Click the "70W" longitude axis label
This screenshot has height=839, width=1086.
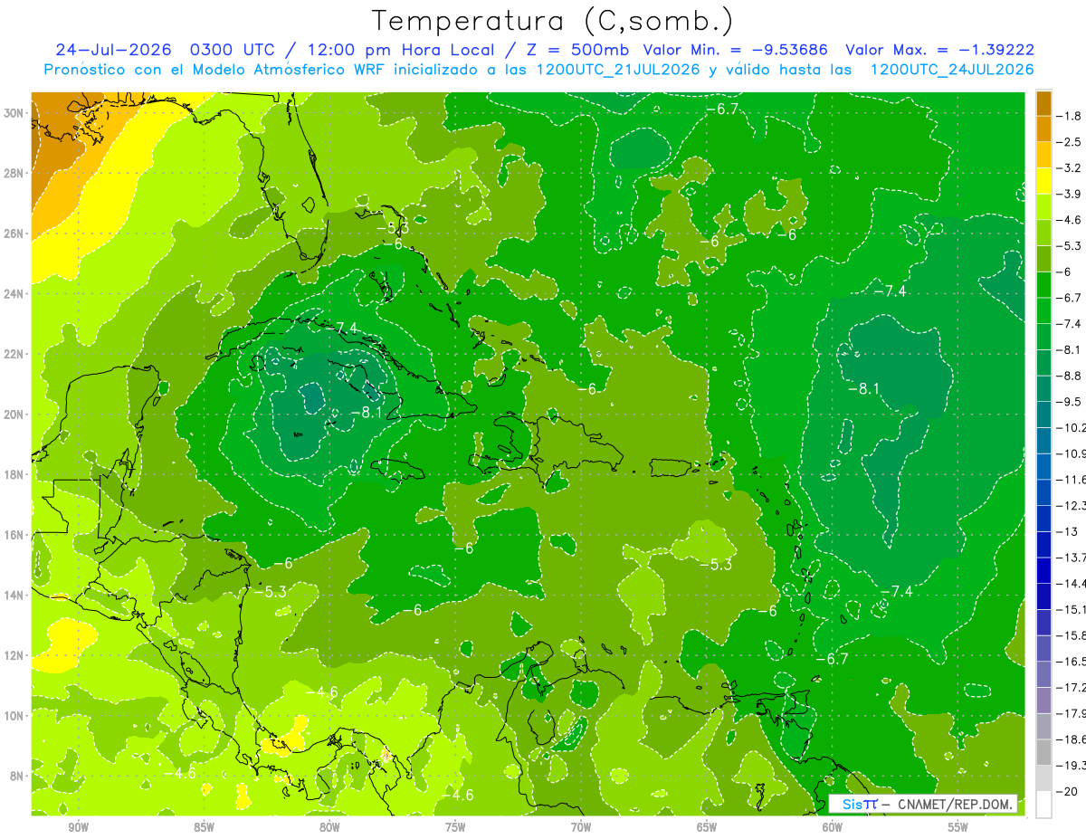click(x=581, y=827)
